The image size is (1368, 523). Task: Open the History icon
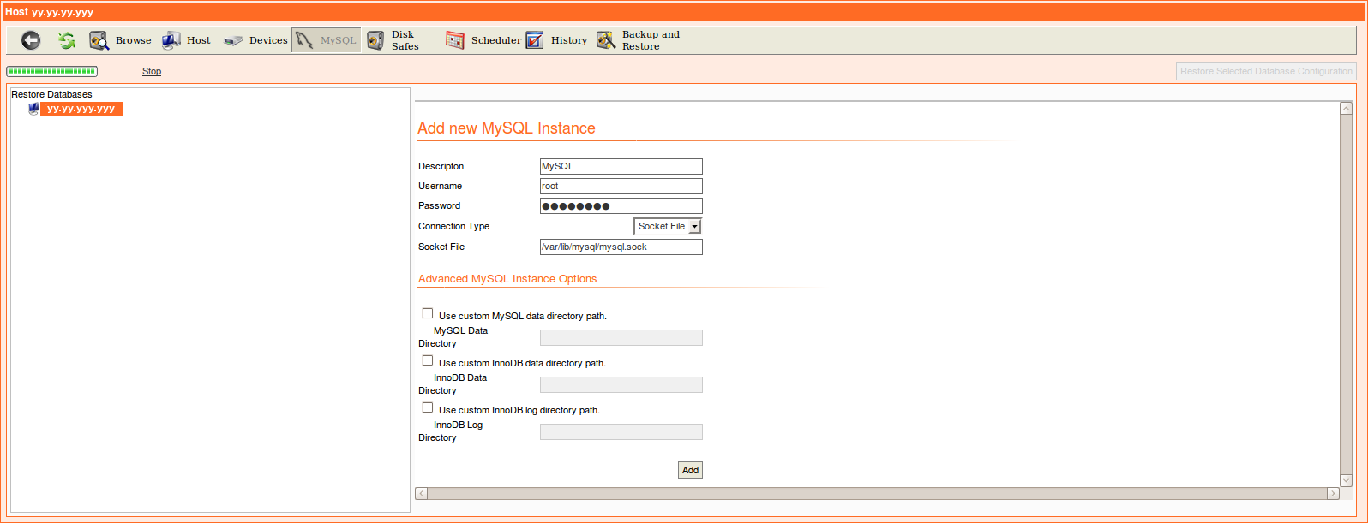pyautogui.click(x=535, y=40)
